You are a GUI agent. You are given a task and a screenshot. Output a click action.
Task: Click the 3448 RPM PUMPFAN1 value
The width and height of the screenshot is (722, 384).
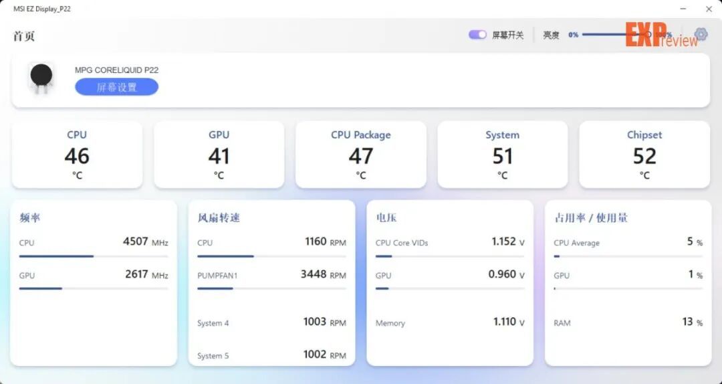324,274
